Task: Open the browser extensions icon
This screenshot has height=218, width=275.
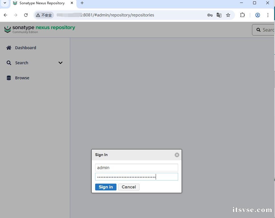Action: click(x=242, y=15)
